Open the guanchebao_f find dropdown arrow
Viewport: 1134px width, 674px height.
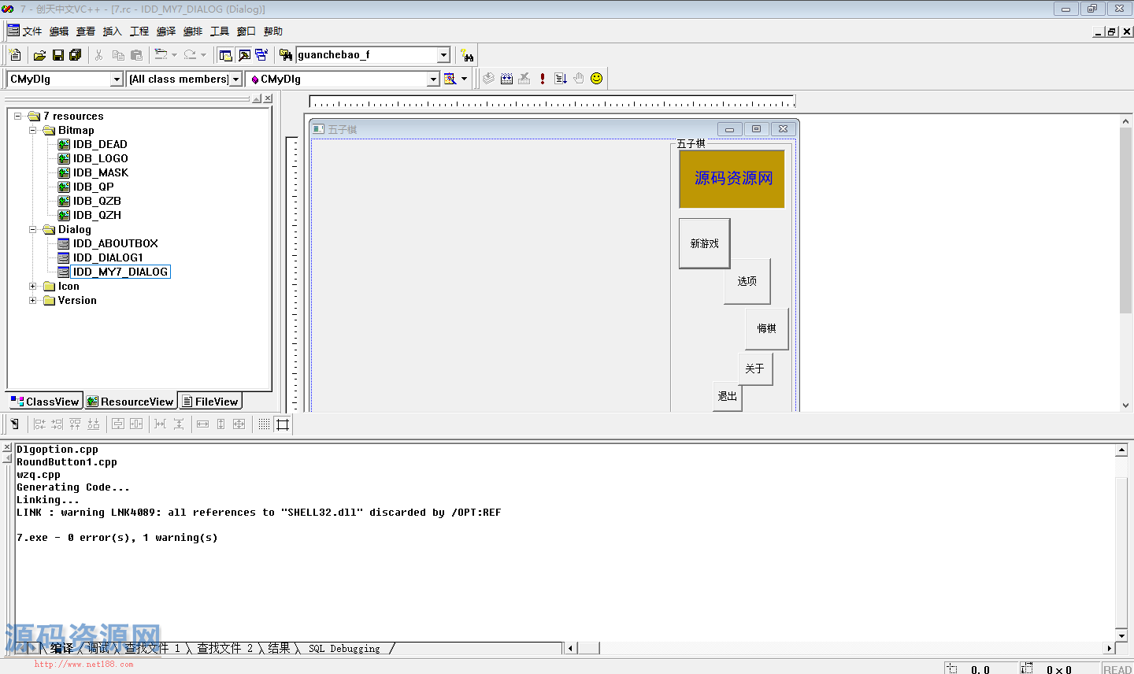pos(443,55)
